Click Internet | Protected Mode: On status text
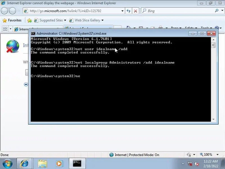The height and width of the screenshot is (169, 225). click(137, 155)
